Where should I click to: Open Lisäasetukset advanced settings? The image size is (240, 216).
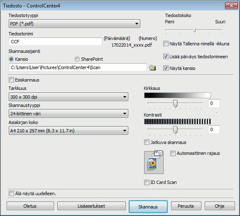(x=91, y=206)
